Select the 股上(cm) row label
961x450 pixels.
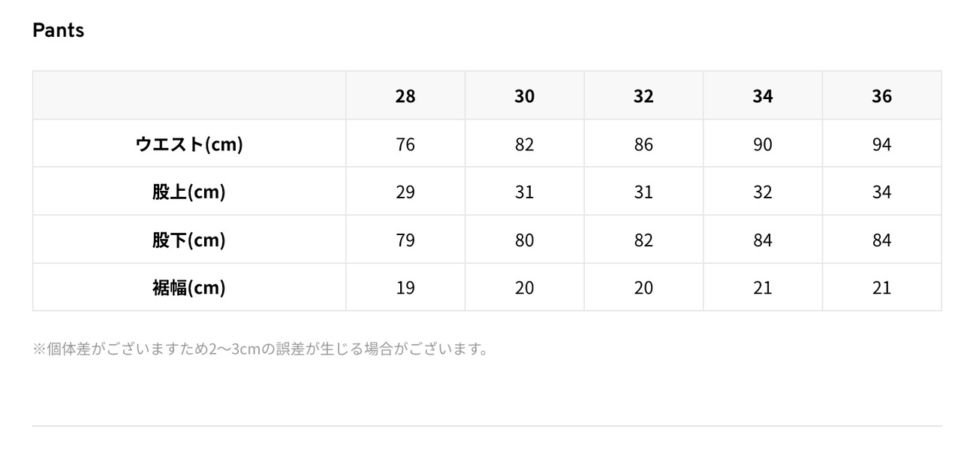pyautogui.click(x=189, y=192)
